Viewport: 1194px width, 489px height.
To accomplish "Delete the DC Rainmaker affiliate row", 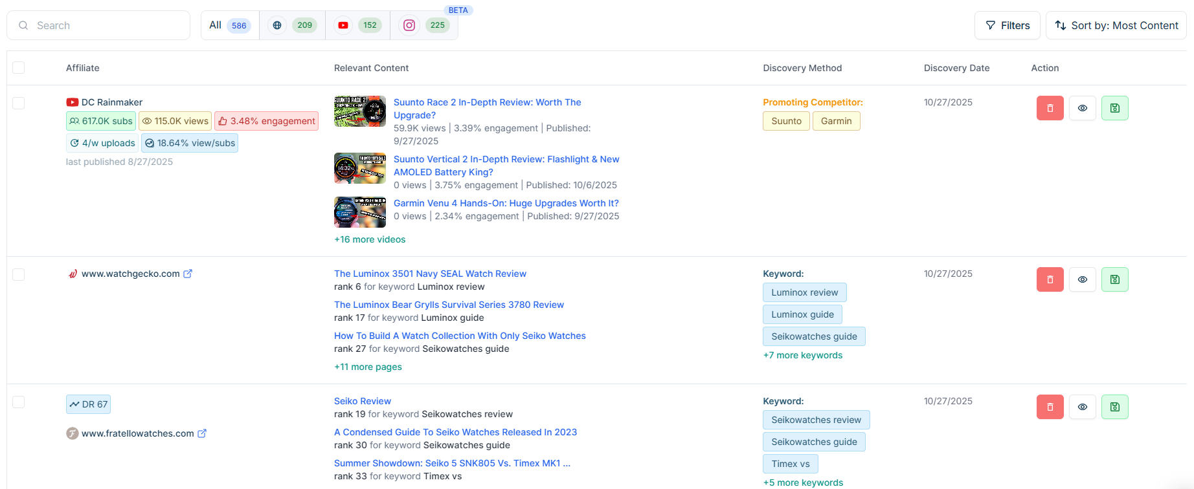I will [1050, 108].
